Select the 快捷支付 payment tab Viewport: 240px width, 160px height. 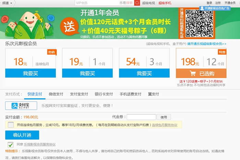[35, 94]
